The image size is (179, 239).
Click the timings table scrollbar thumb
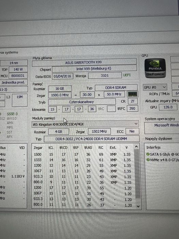click(x=137, y=174)
